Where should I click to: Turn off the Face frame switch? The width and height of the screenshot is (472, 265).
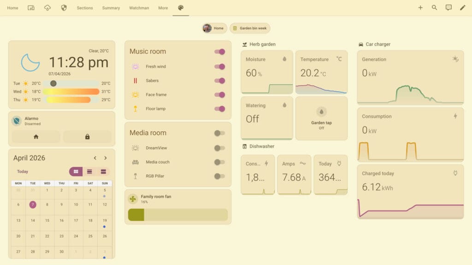point(220,95)
